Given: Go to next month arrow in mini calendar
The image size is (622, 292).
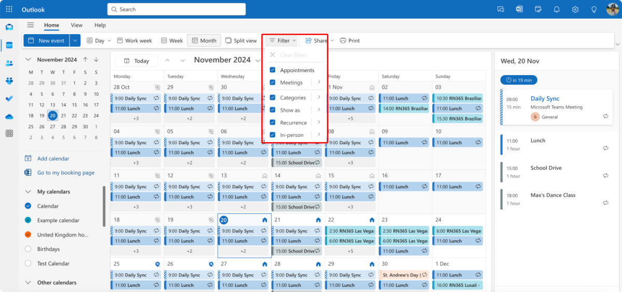Looking at the screenshot, I should [96, 60].
